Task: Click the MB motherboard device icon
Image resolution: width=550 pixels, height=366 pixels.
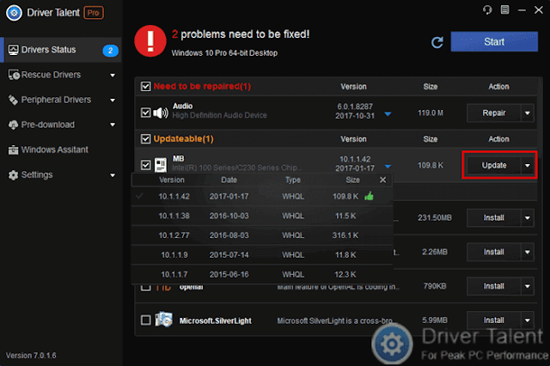Action: coord(161,165)
